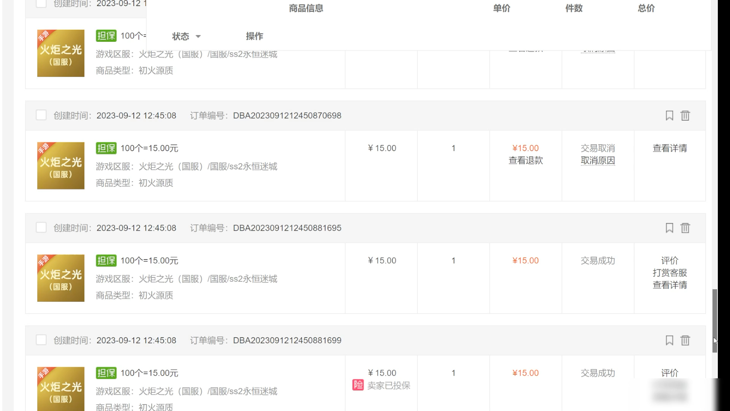Click the 件数 column header
This screenshot has height=411, width=730.
click(574, 8)
